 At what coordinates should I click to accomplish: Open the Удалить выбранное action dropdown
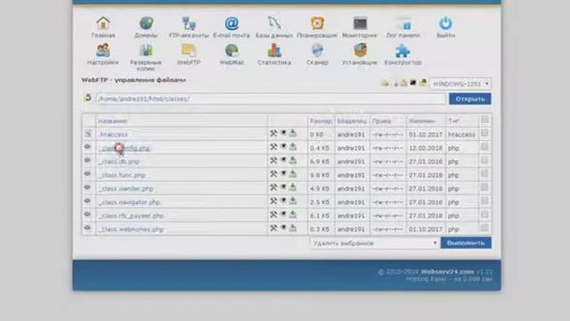374,243
